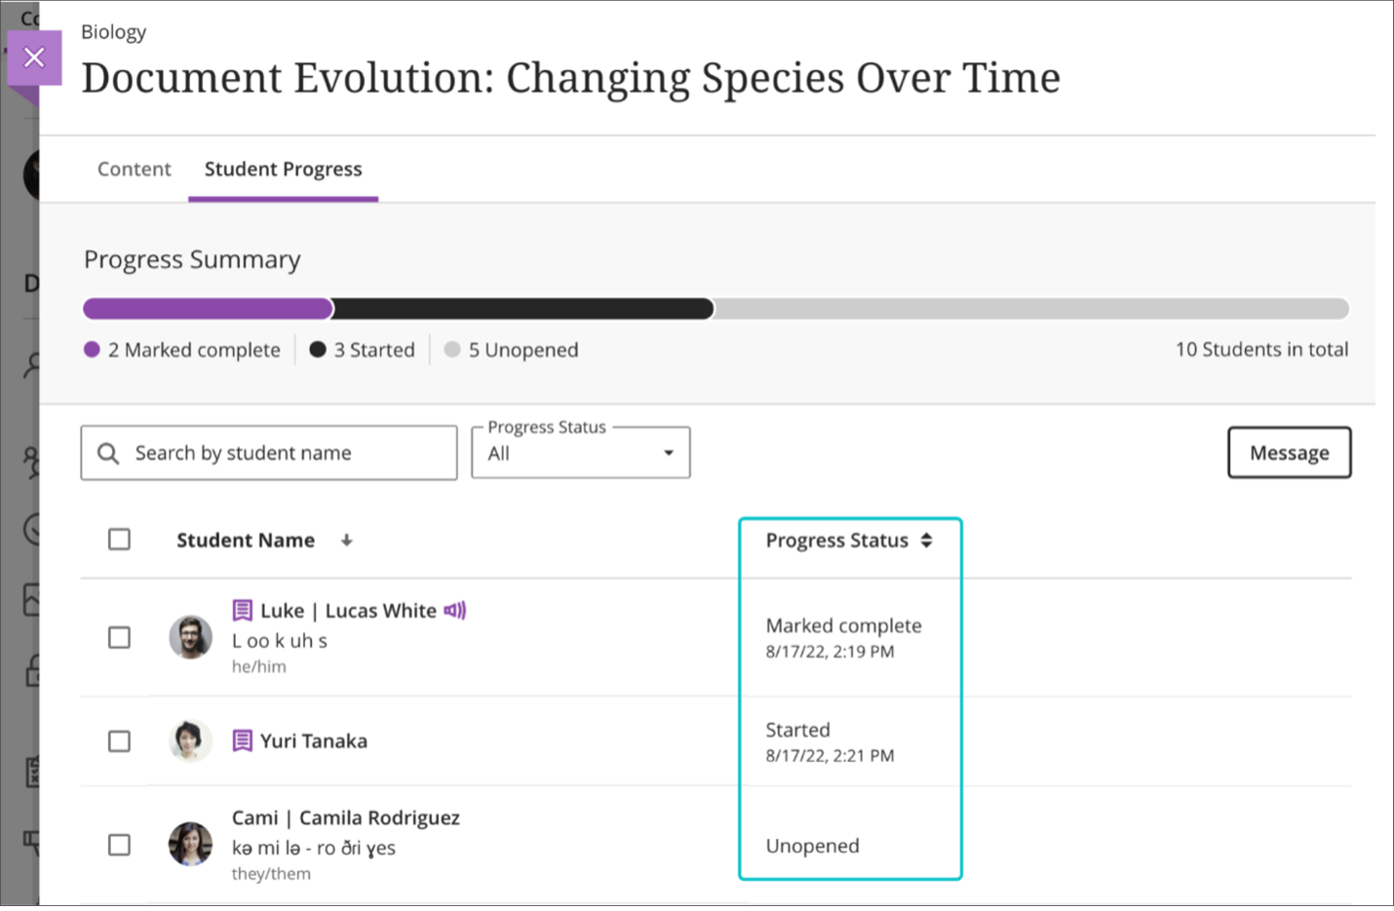Switch to the Content tab
Image resolution: width=1394 pixels, height=911 pixels.
(134, 169)
